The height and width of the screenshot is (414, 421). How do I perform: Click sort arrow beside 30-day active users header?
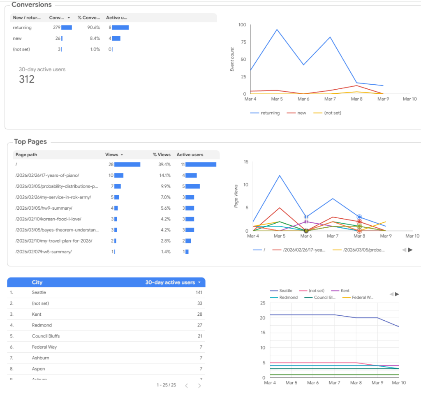200,282
